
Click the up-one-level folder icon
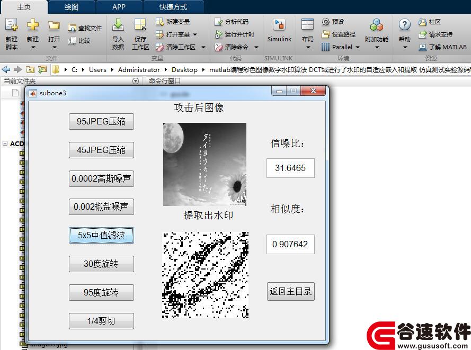[x=30, y=70]
